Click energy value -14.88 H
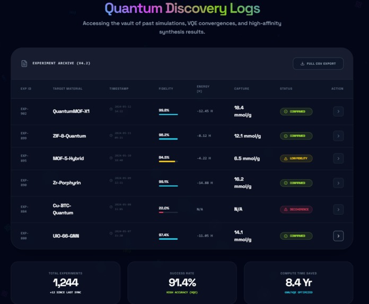 205,183
